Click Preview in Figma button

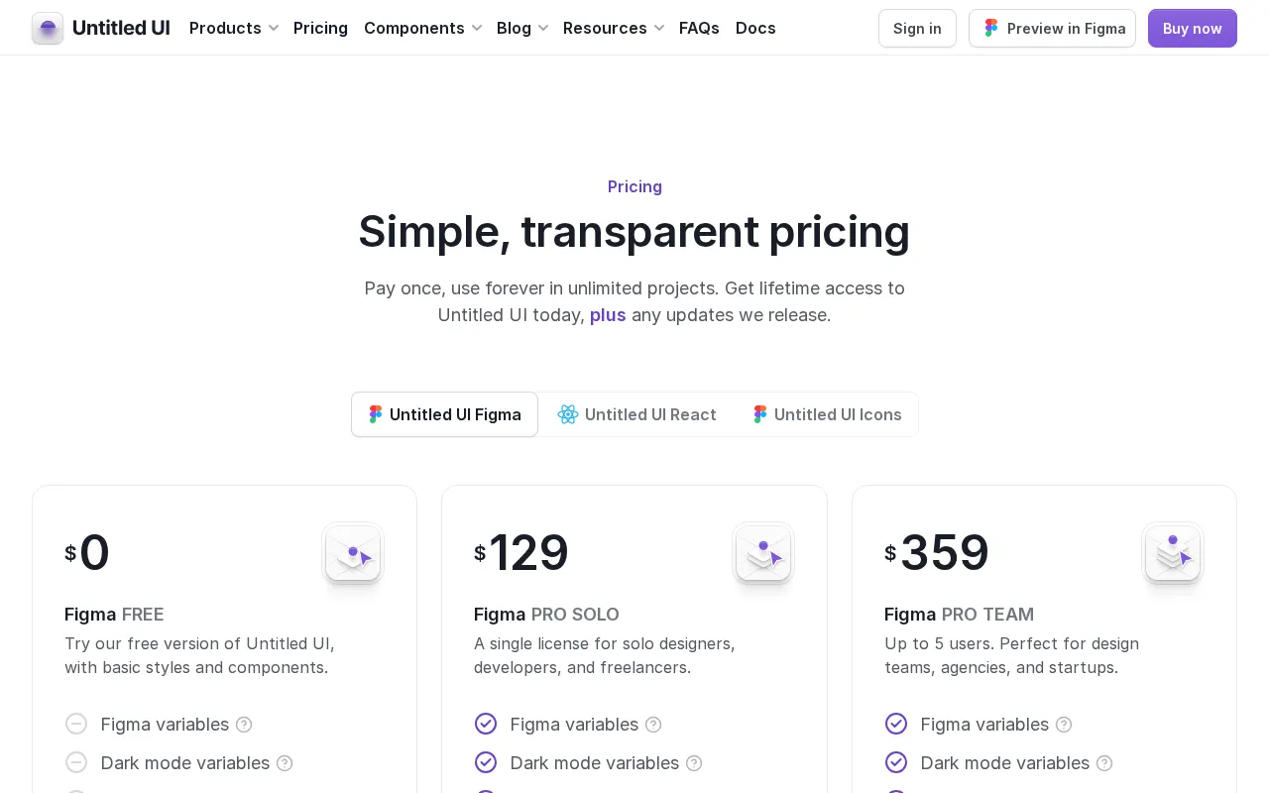(x=1052, y=28)
